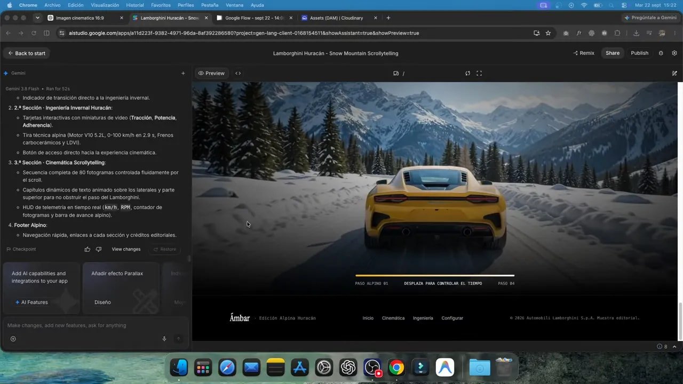This screenshot has width=683, height=384.
Task: Open the Favoritos menu
Action: tap(161, 5)
